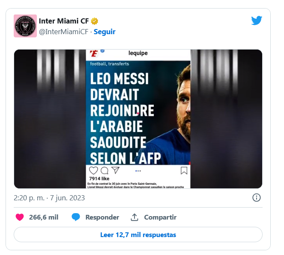The width and height of the screenshot is (284, 255).
Task: Click the paper plane send icon in the image
Action: tap(115, 170)
